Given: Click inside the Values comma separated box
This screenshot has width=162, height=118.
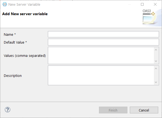Looking at the screenshot, I should (101, 55).
